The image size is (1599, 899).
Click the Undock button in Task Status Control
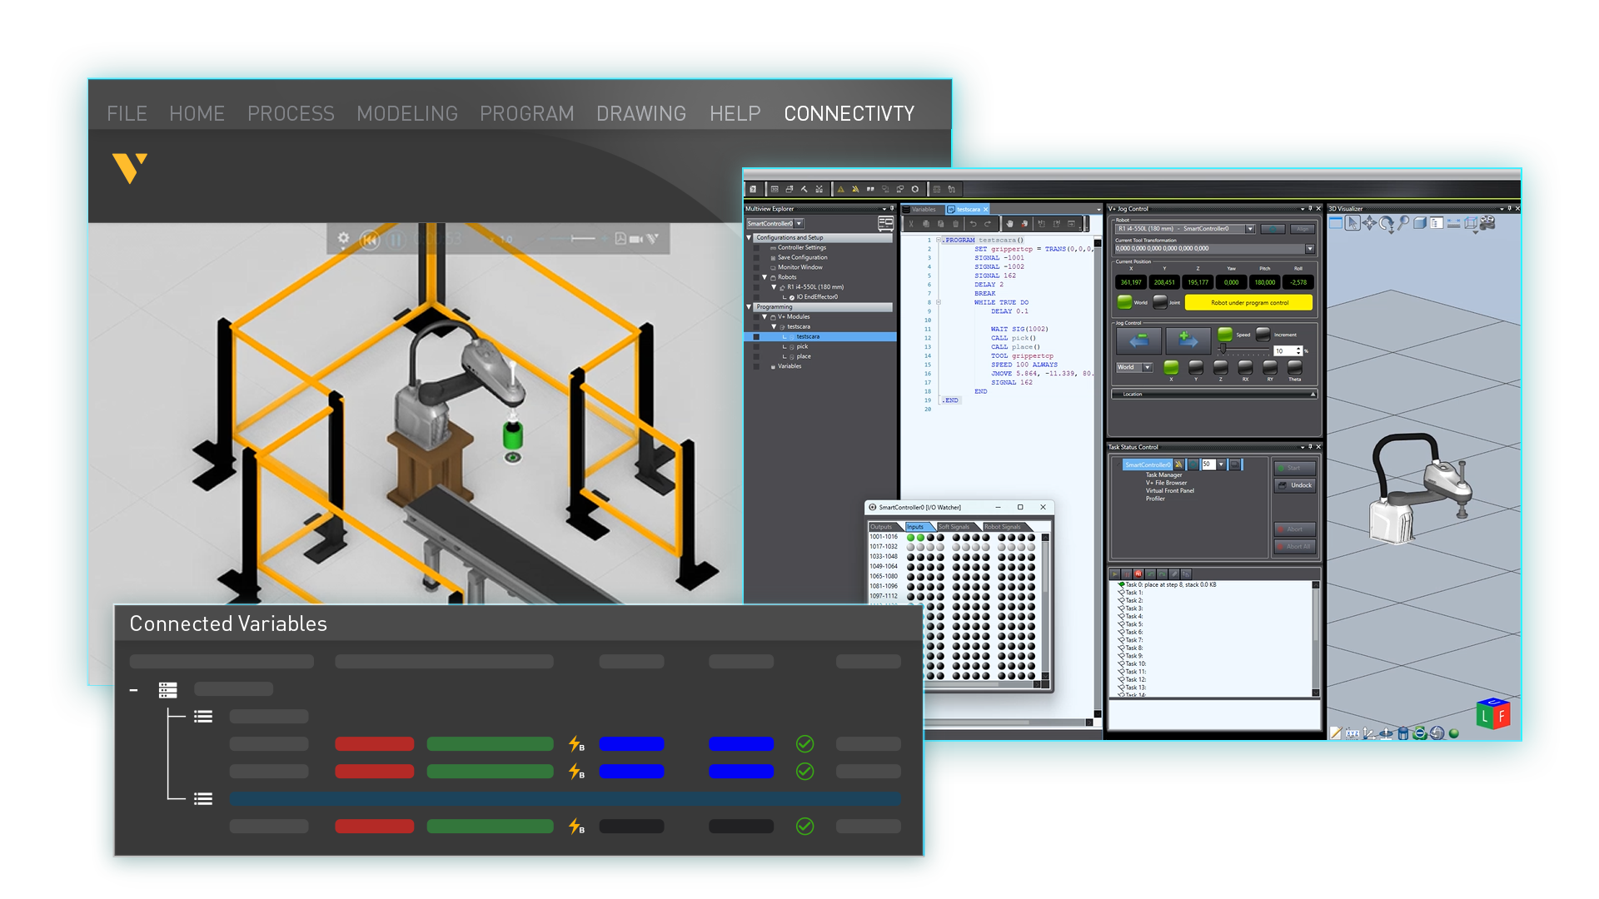tap(1295, 485)
